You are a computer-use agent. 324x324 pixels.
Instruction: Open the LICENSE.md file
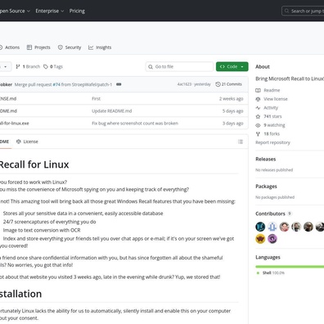point(8,99)
